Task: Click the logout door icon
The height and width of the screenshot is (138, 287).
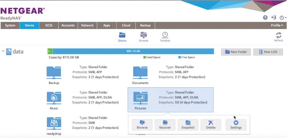Action: (x=274, y=18)
